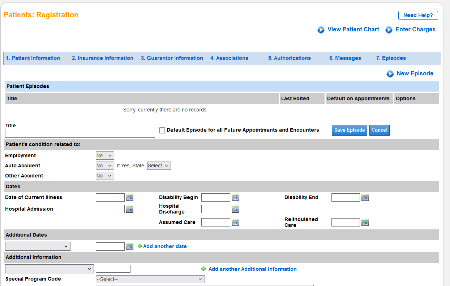Expand the Other Accident dropdown
The width and height of the screenshot is (450, 286).
click(105, 176)
